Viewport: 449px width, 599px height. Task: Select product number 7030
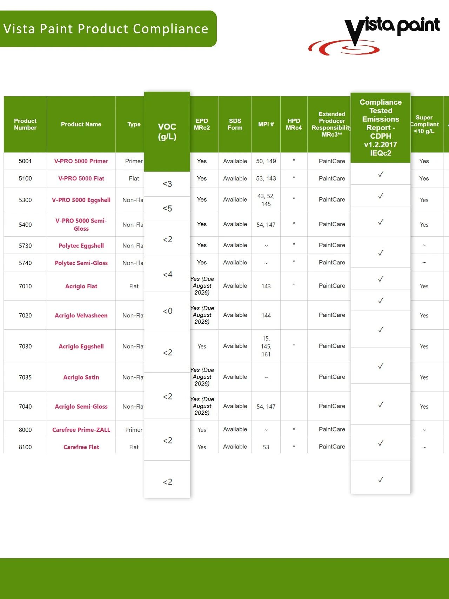[x=25, y=347]
